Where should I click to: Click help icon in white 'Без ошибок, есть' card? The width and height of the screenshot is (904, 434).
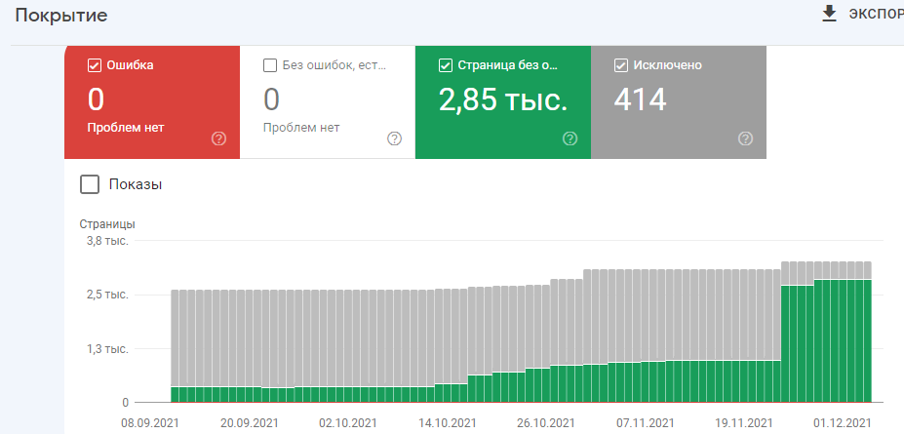[395, 138]
